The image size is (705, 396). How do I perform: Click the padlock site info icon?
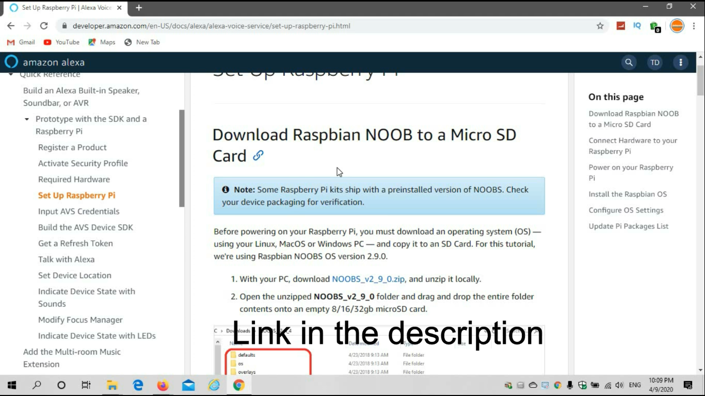(x=65, y=26)
